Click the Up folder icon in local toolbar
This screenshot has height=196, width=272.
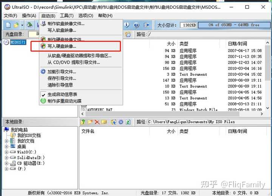pos(83,122)
